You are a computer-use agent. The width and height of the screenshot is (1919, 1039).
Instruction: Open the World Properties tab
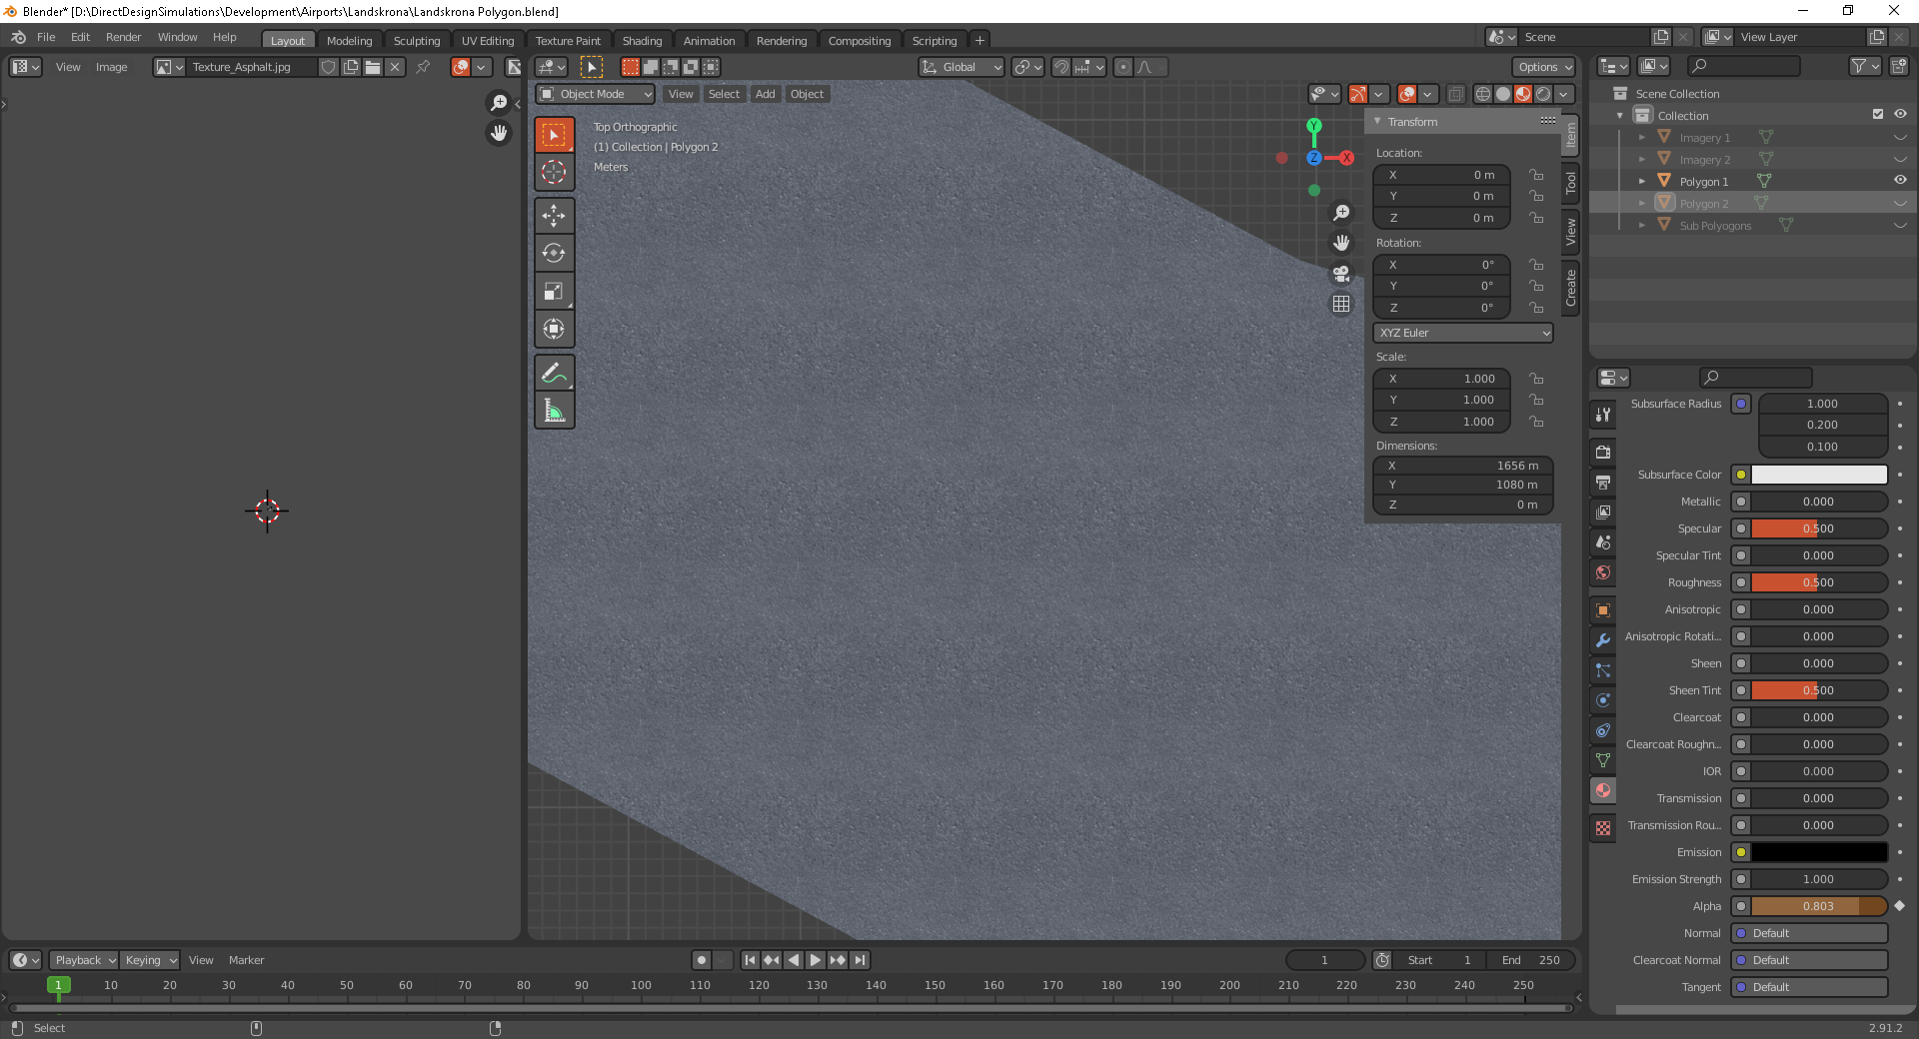pyautogui.click(x=1603, y=572)
